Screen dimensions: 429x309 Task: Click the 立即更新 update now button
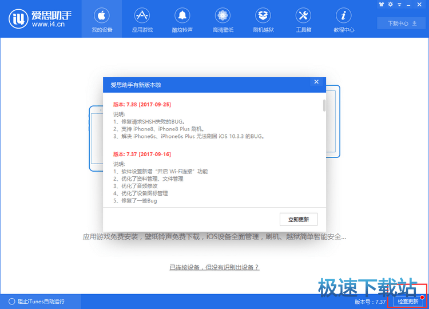pos(299,219)
